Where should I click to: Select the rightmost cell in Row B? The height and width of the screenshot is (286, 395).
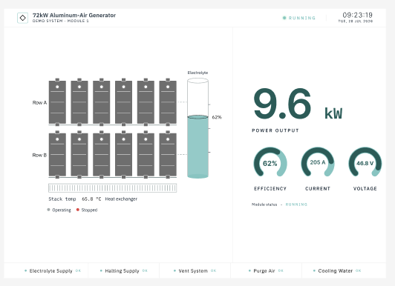[168, 155]
